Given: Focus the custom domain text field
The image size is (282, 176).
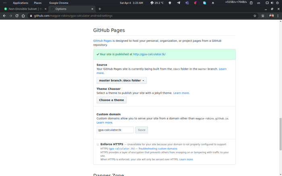Looking at the screenshot, I should [115, 130].
